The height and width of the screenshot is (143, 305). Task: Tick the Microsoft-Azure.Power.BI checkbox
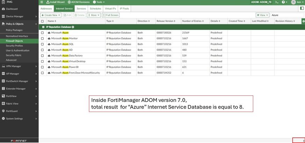pyautogui.click(x=42, y=67)
